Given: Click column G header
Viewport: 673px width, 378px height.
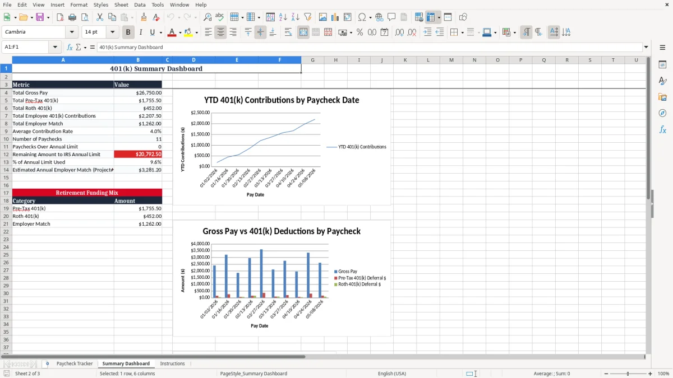Looking at the screenshot, I should coord(312,60).
